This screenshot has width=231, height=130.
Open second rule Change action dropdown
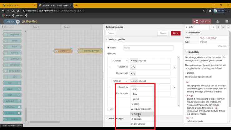pos(120,81)
